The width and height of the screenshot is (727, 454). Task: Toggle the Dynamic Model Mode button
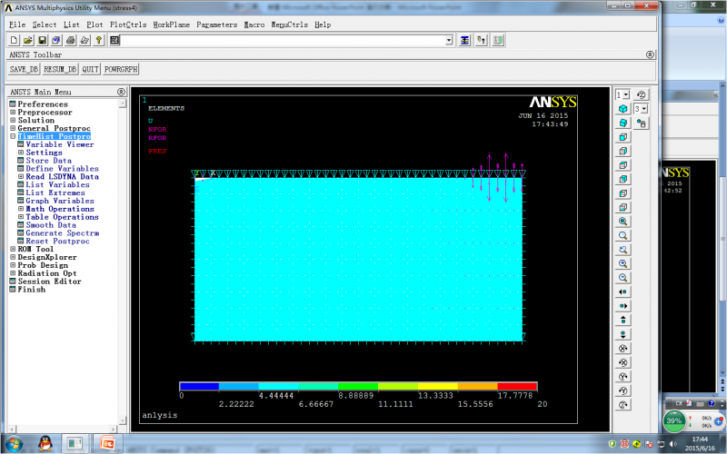[x=642, y=123]
